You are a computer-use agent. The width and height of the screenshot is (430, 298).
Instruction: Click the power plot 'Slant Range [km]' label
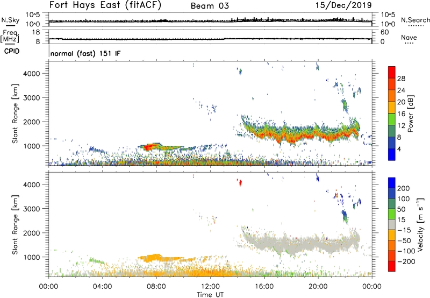16,113
